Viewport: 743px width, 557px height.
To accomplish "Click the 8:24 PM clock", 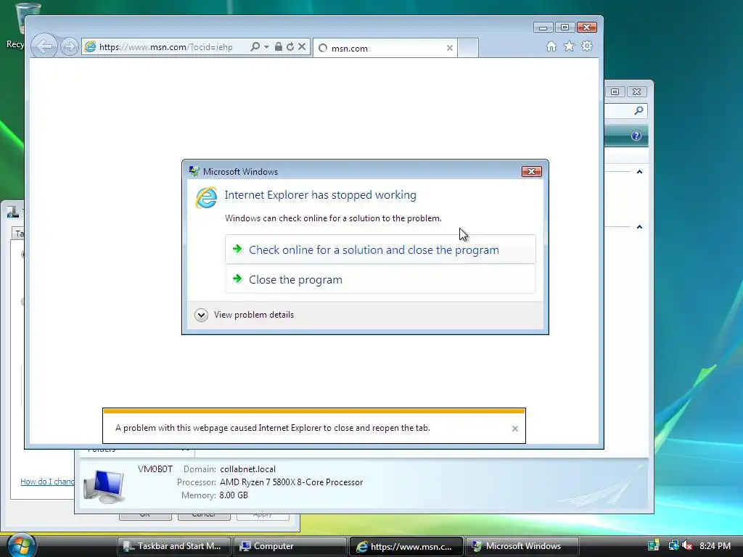I will click(x=715, y=546).
